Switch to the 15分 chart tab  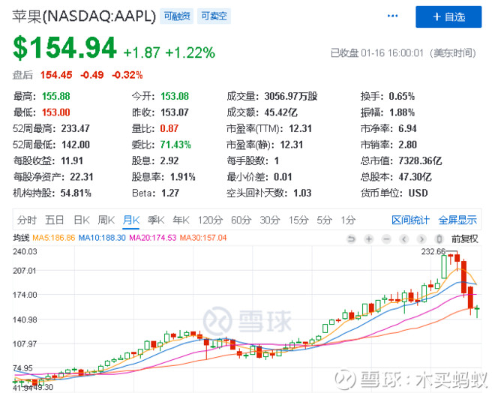point(298,220)
